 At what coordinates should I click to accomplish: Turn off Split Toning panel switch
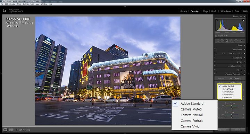point(215,57)
